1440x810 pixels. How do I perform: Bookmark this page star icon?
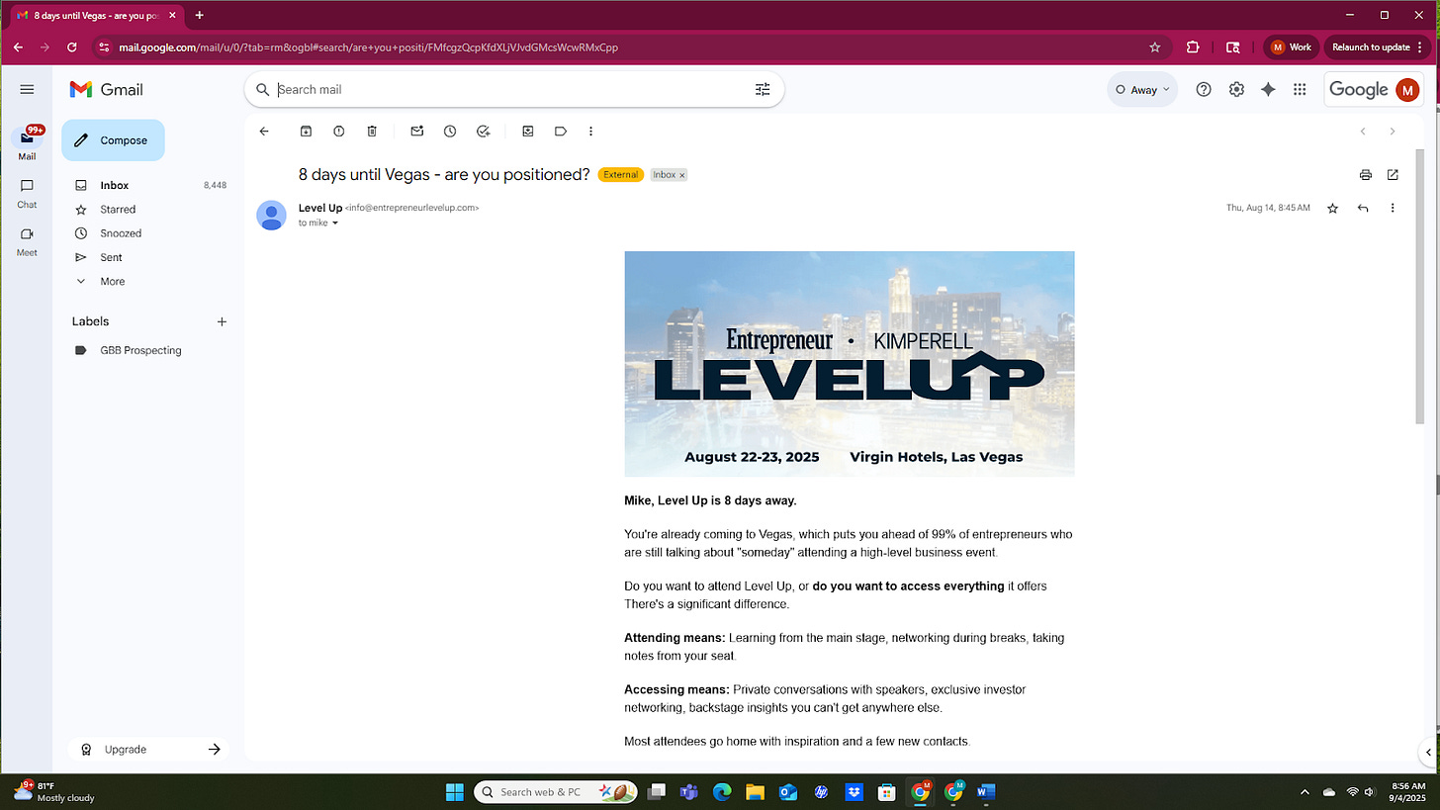click(1154, 46)
